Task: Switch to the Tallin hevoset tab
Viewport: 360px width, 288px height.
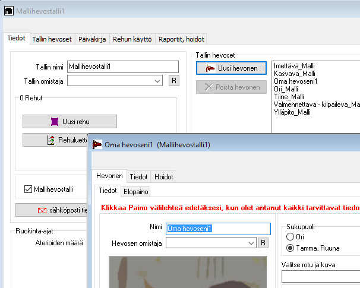Action: point(52,39)
